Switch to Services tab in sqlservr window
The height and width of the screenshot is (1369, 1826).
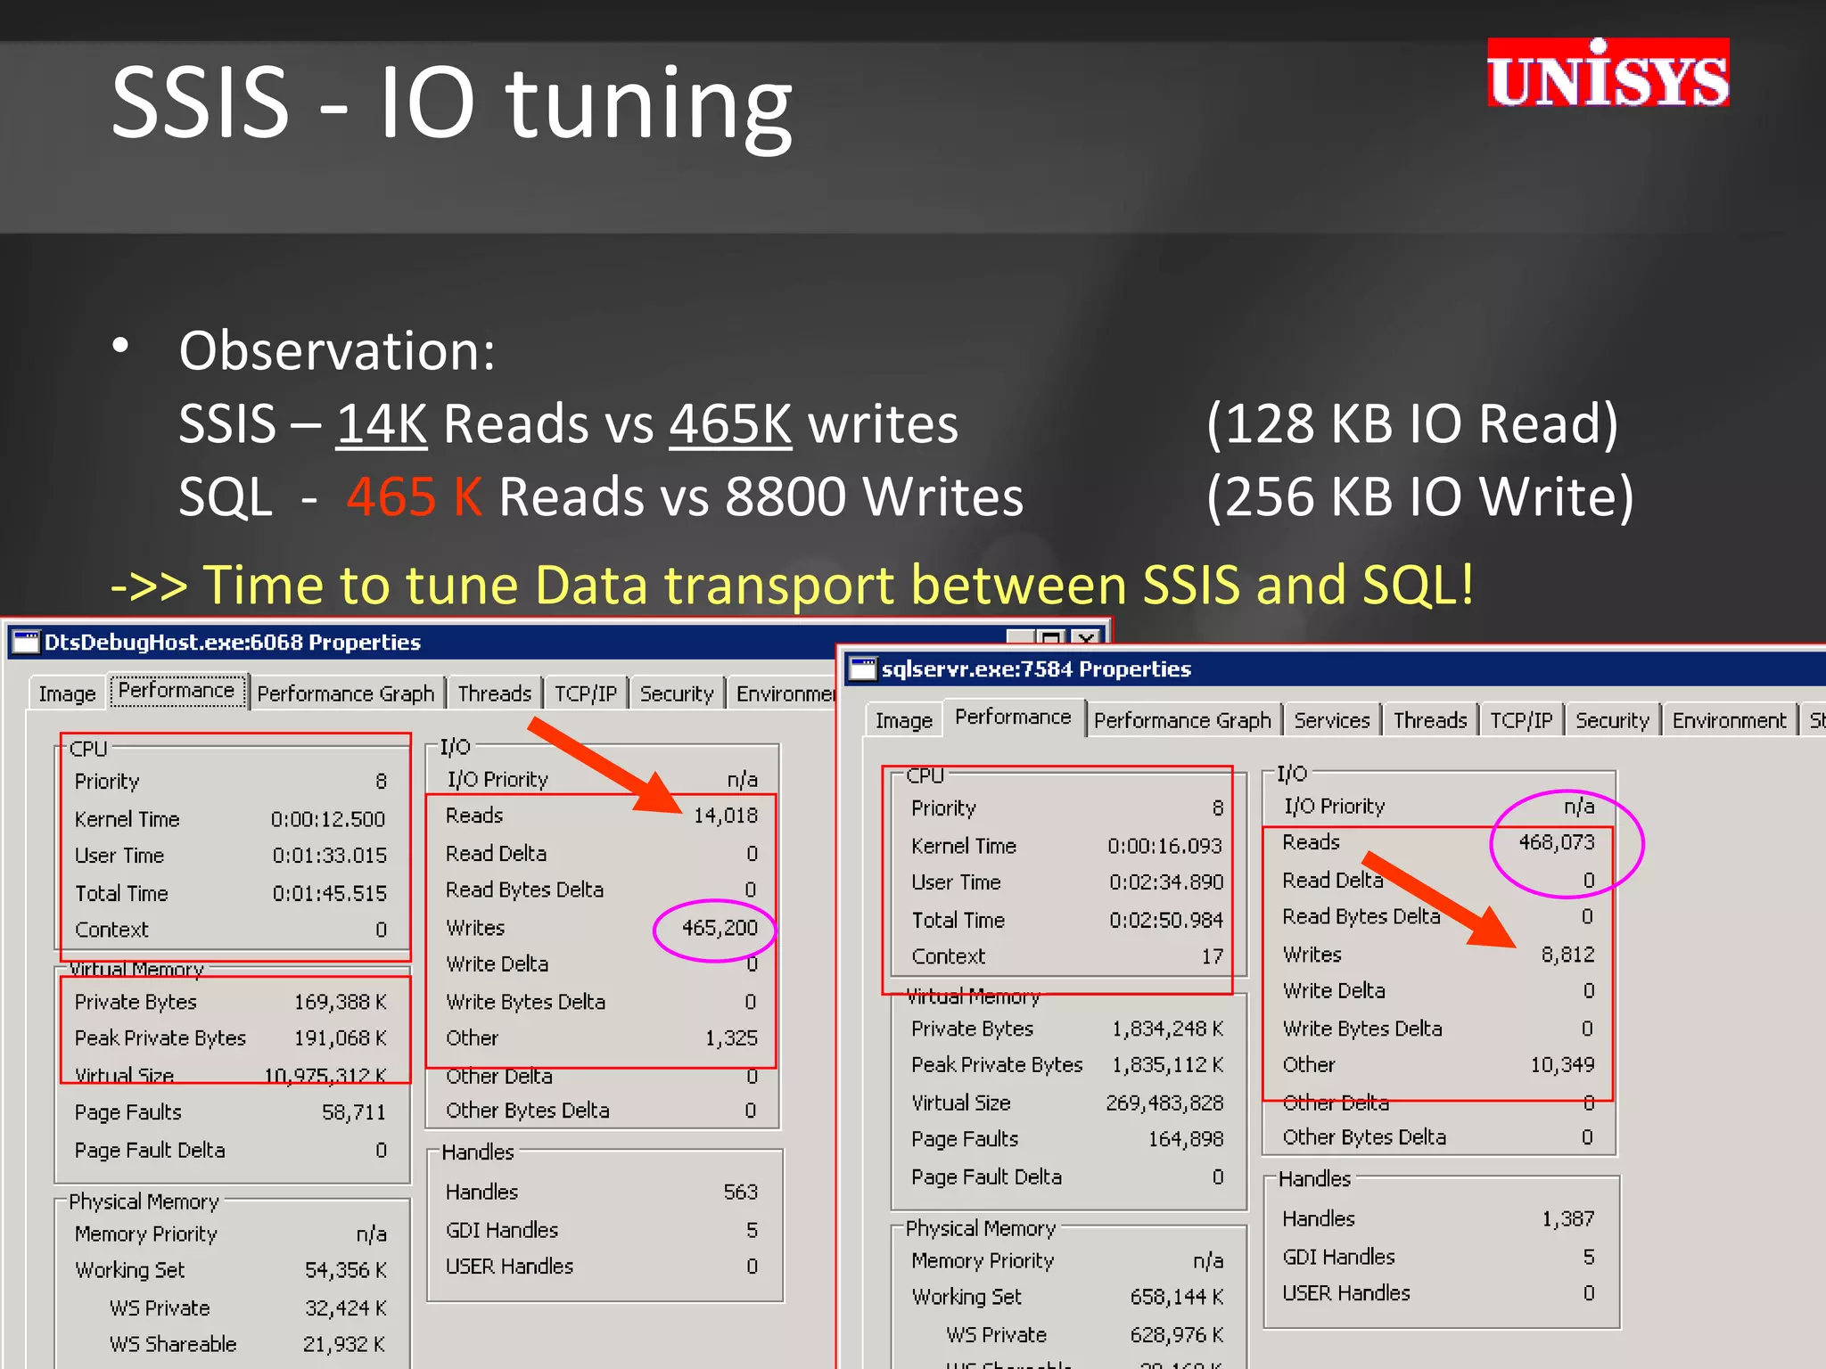(x=1332, y=720)
